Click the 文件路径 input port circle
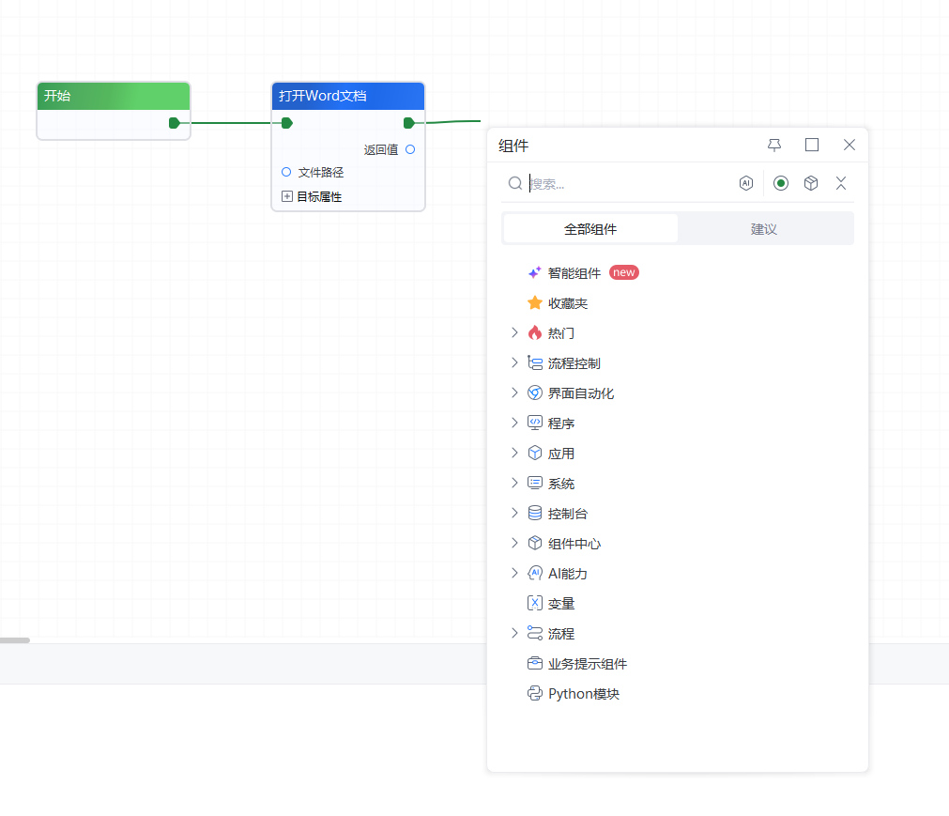Screen dimensions: 949x816 click(x=286, y=172)
